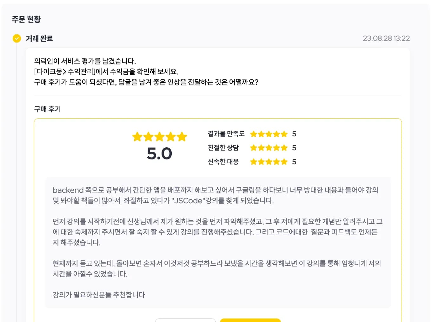Click the last star of the large rating
This screenshot has width=433, height=322.
[182, 137]
